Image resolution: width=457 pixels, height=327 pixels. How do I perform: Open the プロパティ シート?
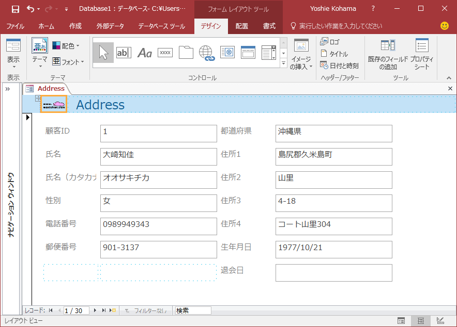point(422,54)
